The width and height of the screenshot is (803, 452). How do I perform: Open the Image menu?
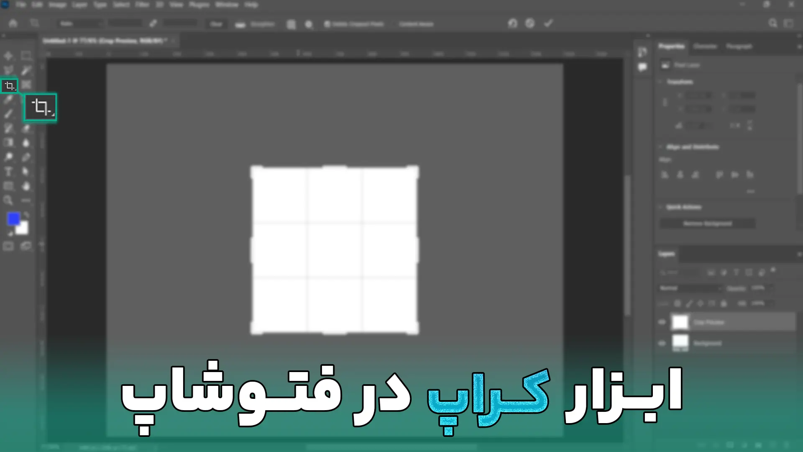[x=57, y=5]
